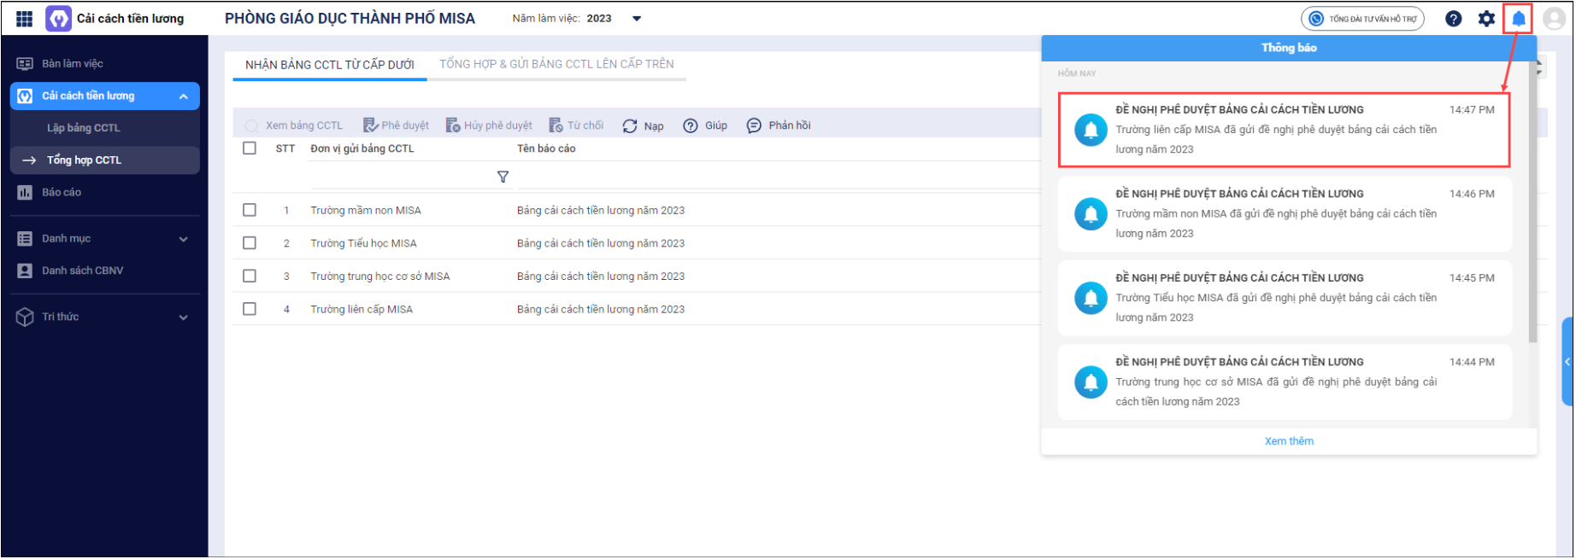The height and width of the screenshot is (559, 1576).
Task: Click the Trường mầm non MISA row name
Action: pos(366,211)
